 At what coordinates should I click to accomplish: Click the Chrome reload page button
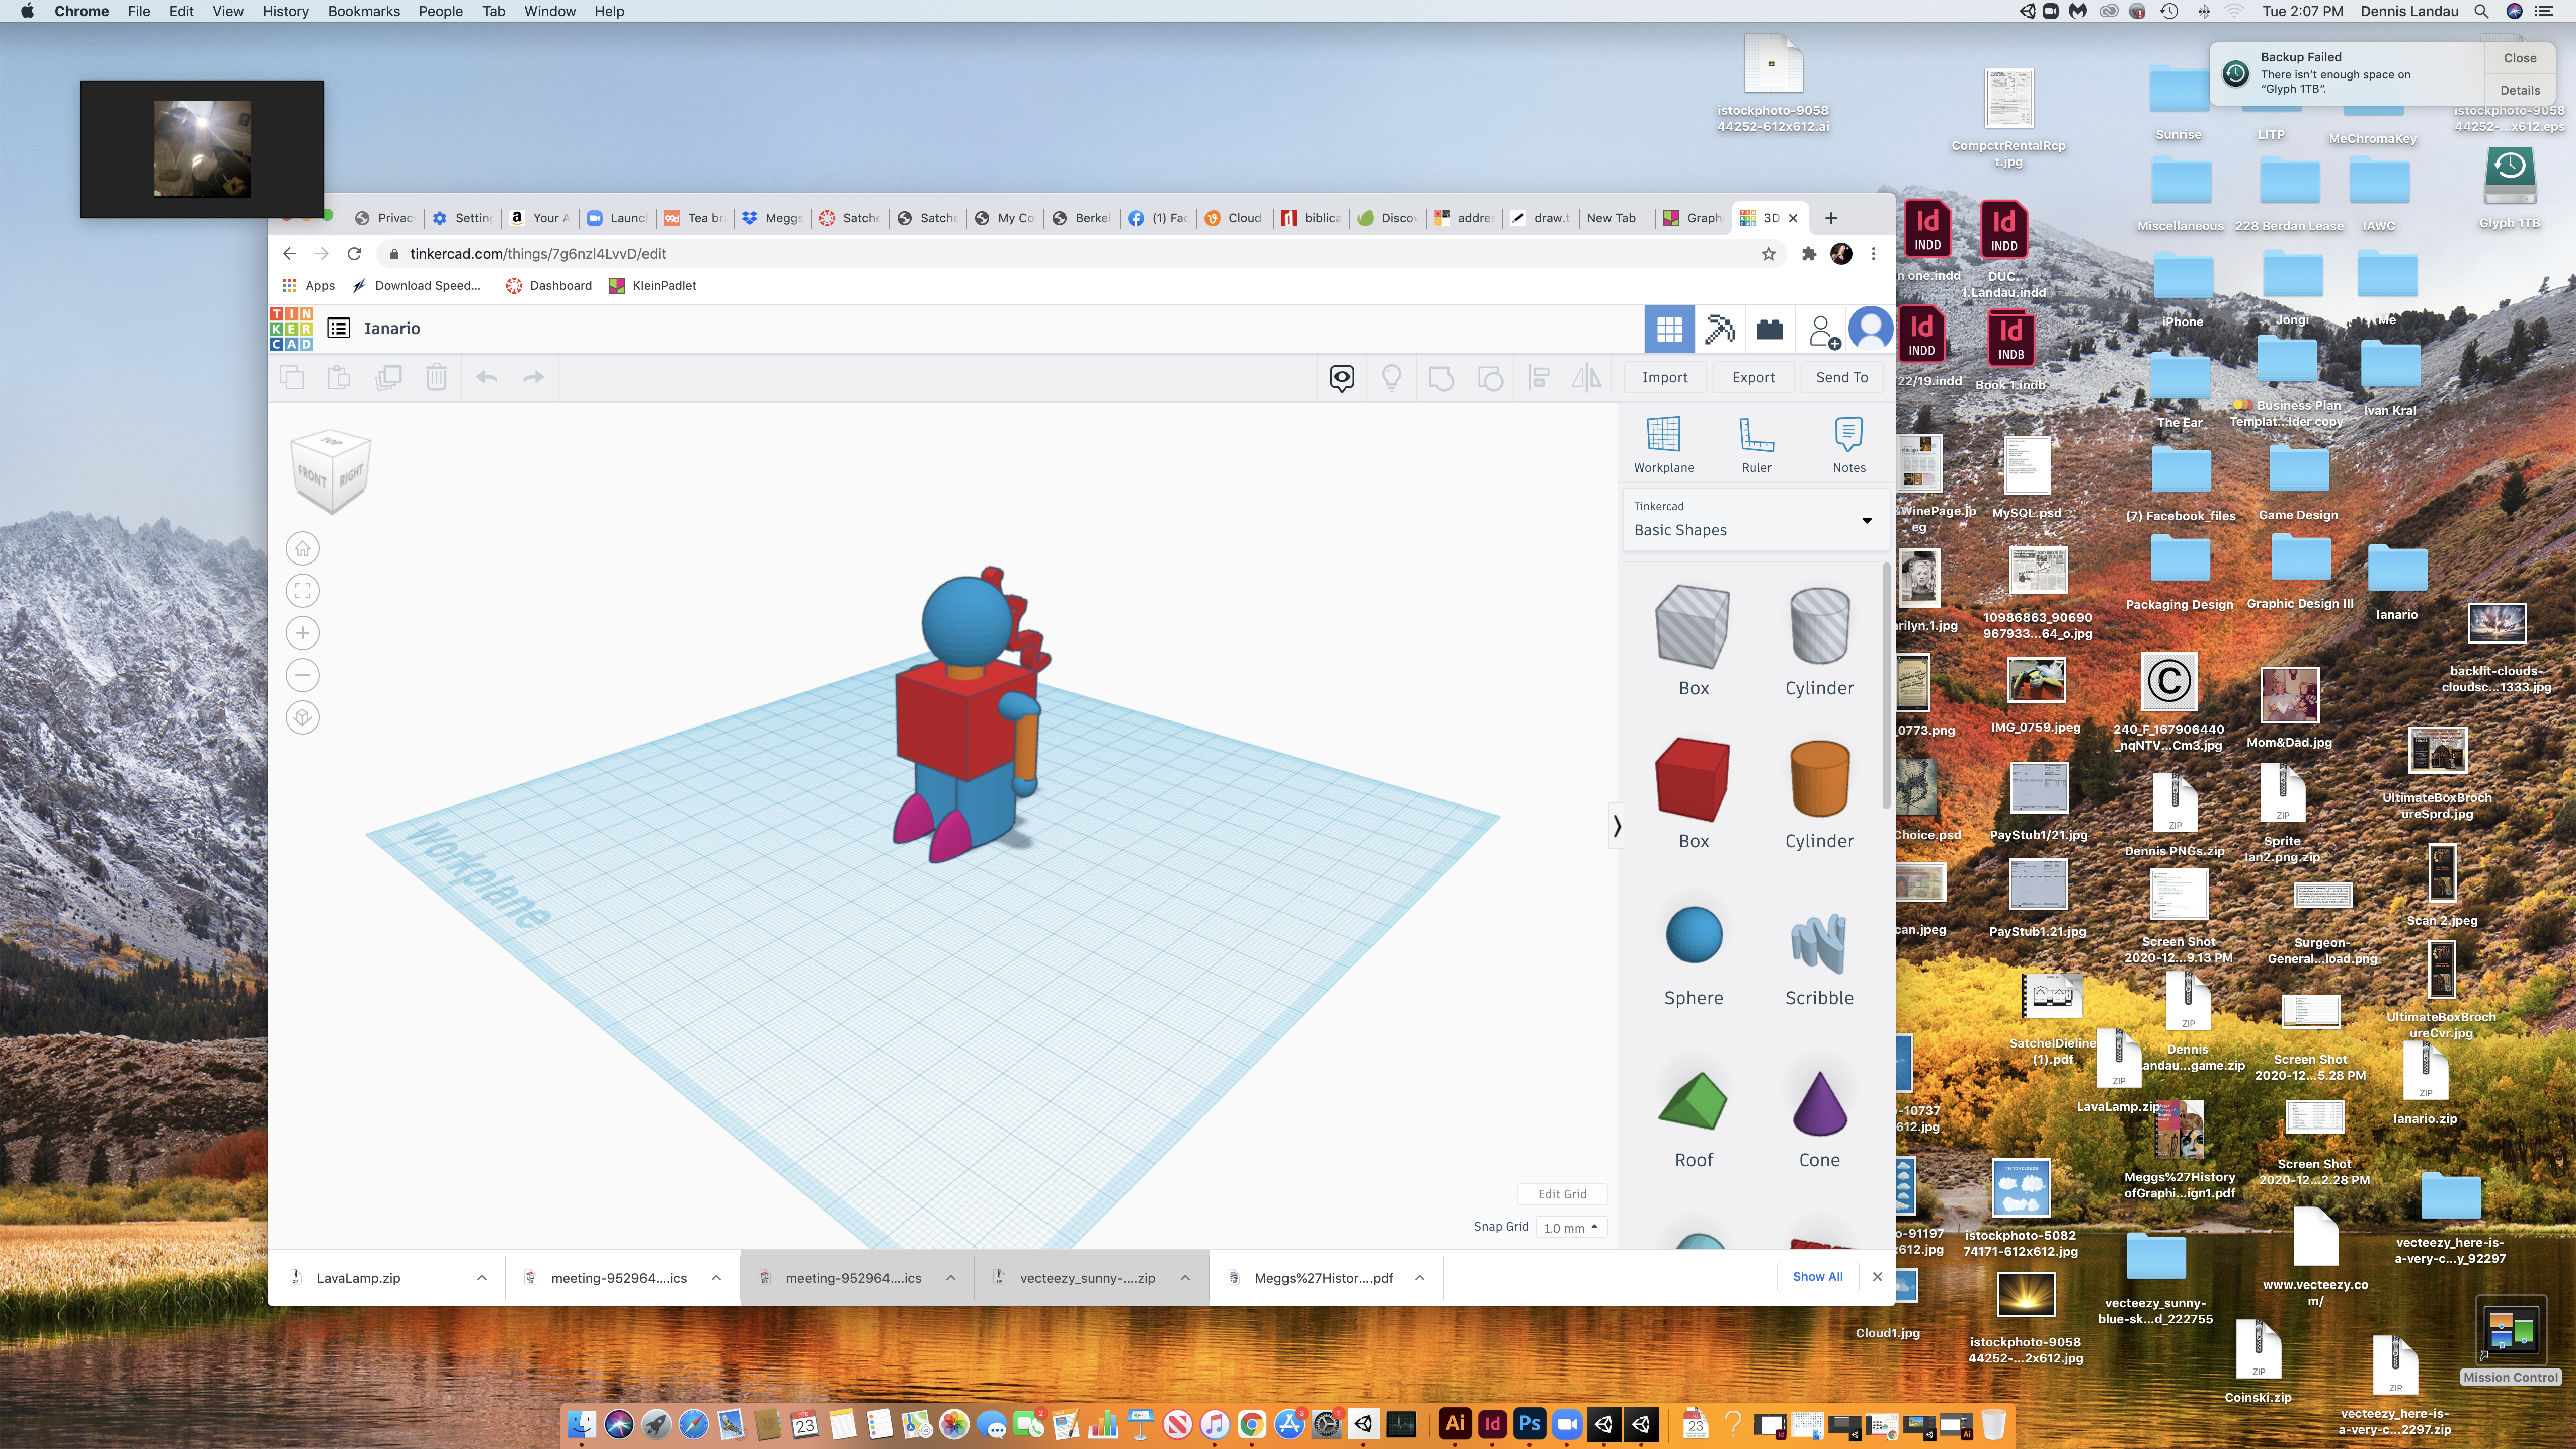[354, 254]
